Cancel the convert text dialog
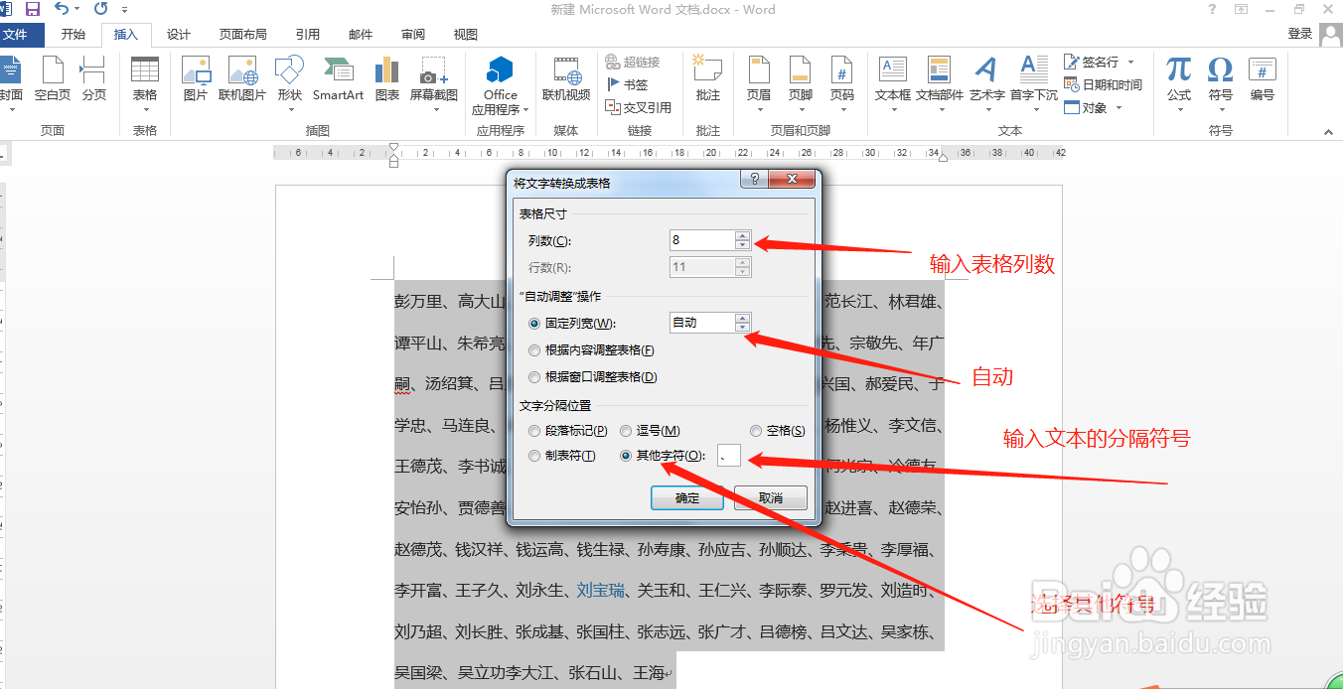 click(770, 497)
